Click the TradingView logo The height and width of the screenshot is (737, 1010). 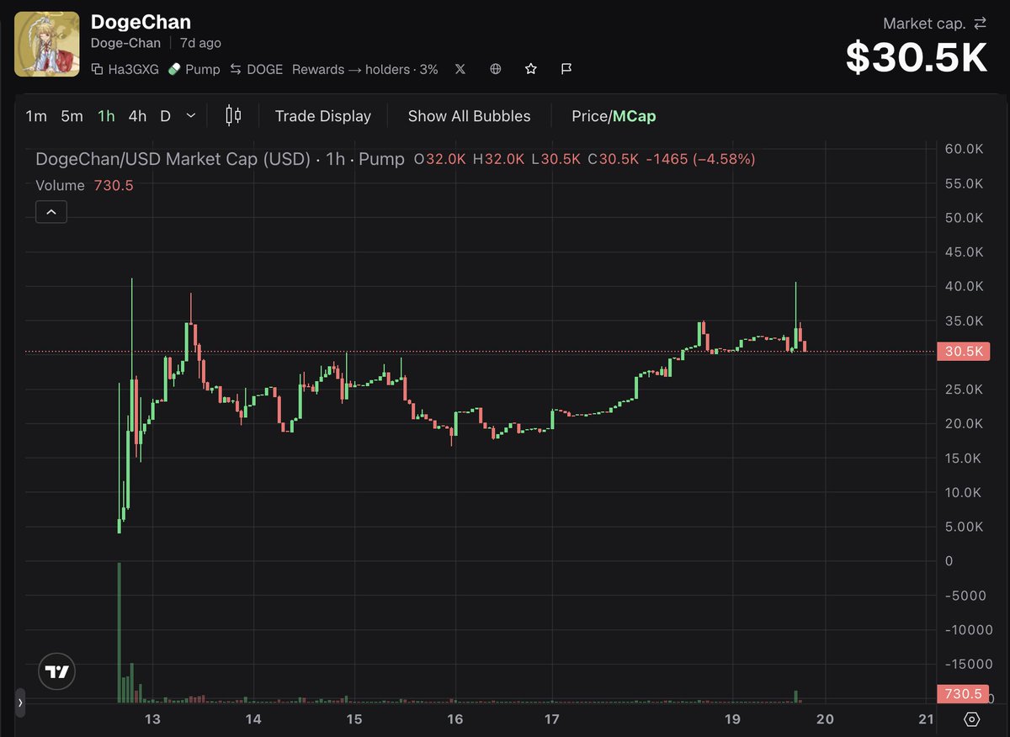(57, 671)
